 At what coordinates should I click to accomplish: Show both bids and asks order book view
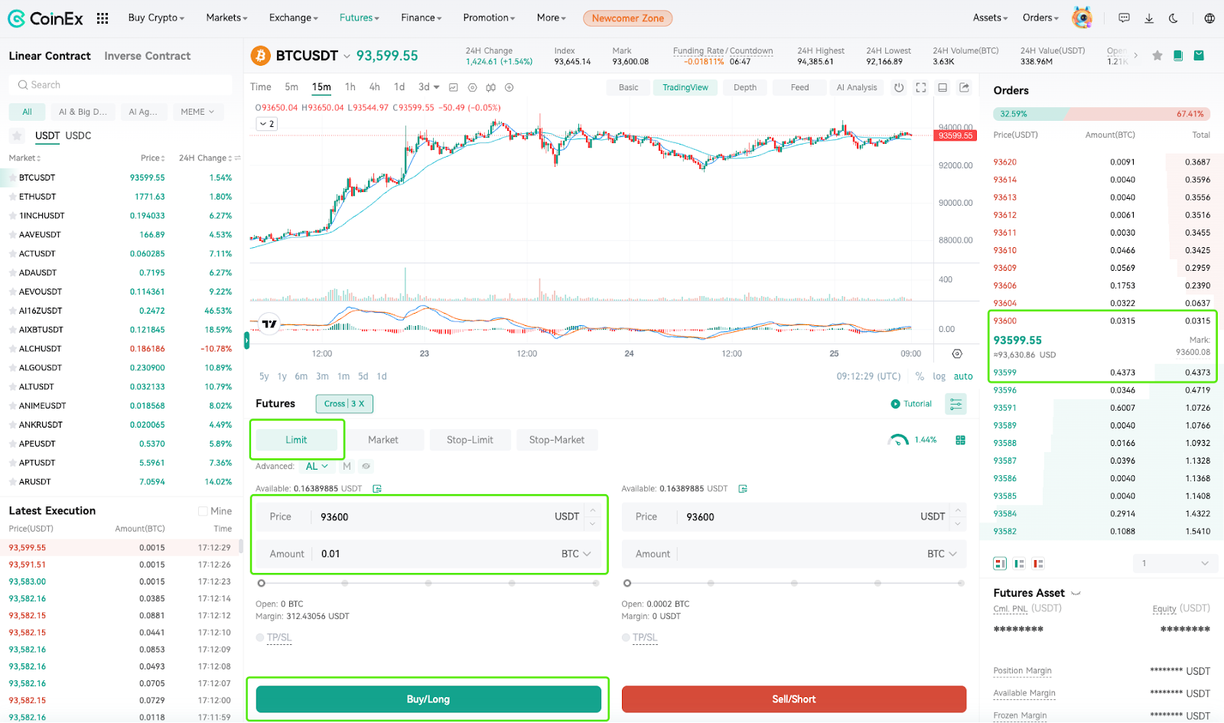1000,564
